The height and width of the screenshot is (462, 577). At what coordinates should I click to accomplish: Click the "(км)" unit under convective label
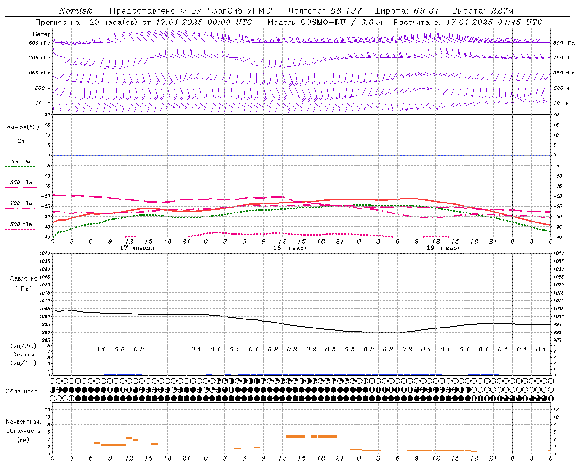tap(23, 439)
